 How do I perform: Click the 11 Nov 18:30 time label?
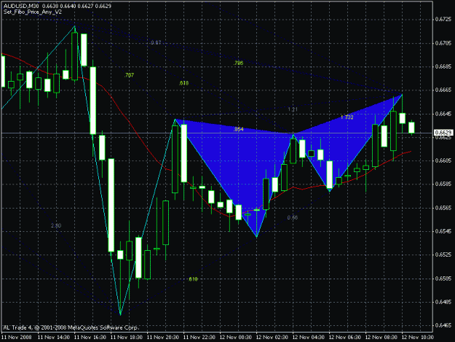point(127,337)
